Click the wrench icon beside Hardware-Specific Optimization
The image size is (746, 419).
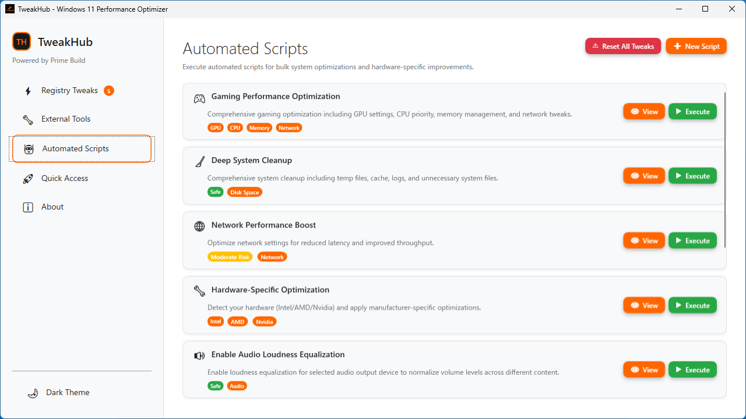point(199,291)
